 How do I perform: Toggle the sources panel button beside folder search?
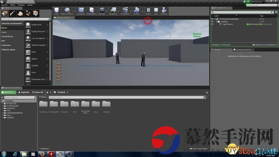[x=2, y=97]
